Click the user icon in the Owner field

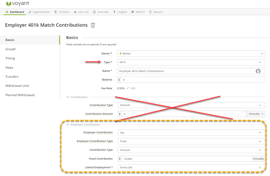click(120, 53)
